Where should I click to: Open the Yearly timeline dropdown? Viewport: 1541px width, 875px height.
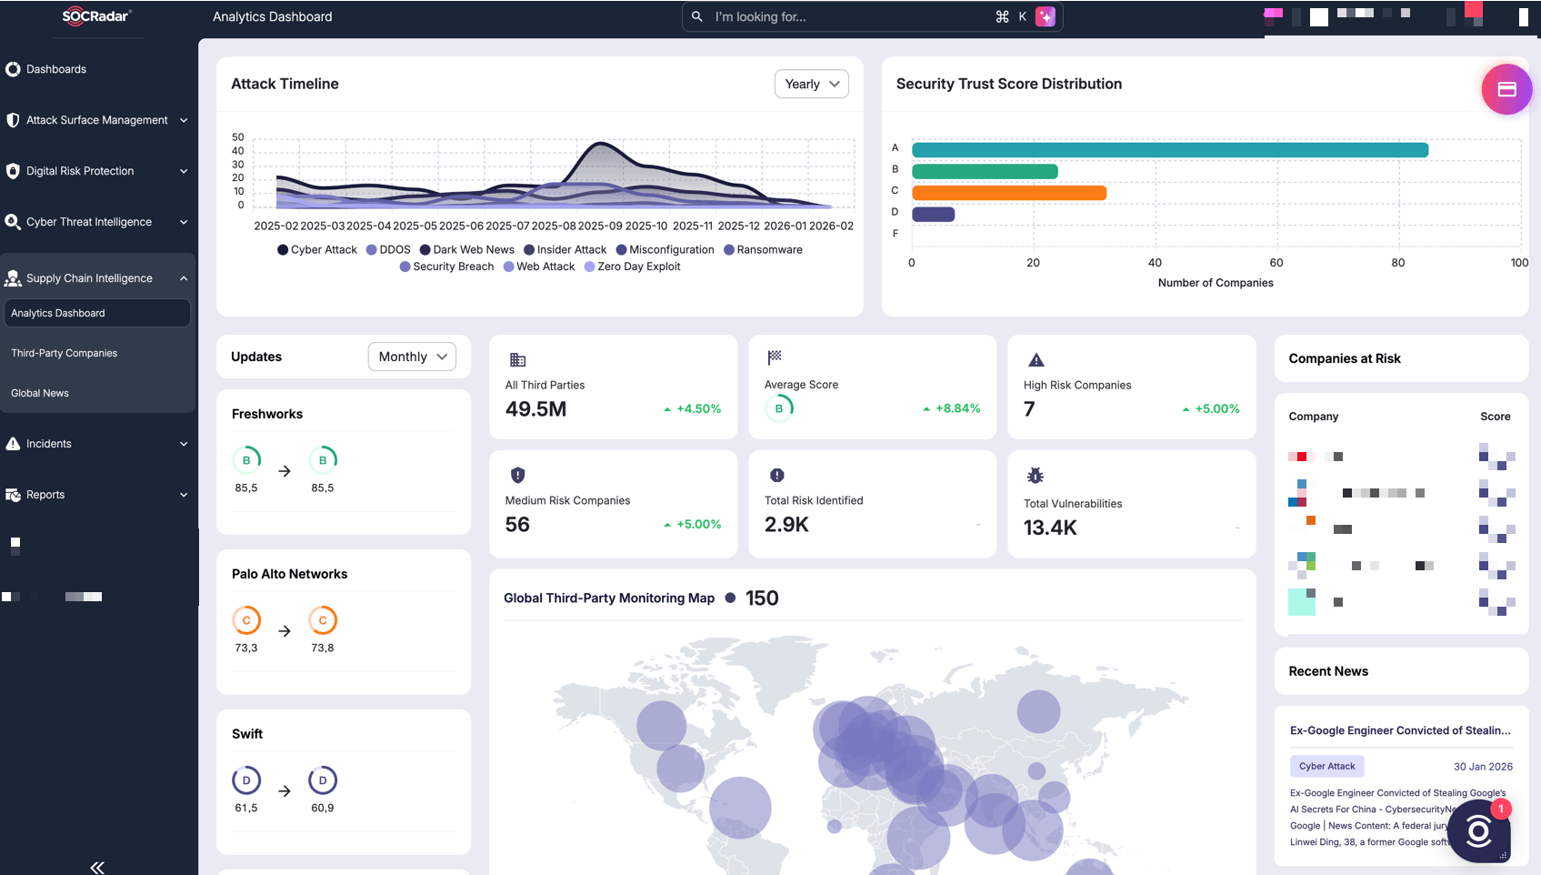pos(812,84)
